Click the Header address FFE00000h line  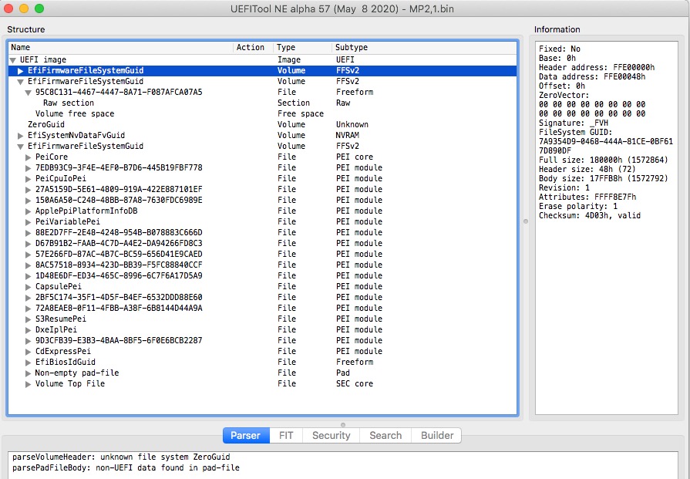pos(597,67)
